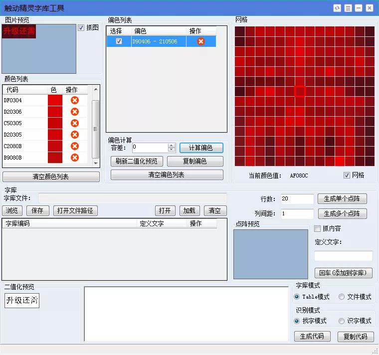Click the 加载 load button
Screen dimensions: 379x355
point(189,210)
